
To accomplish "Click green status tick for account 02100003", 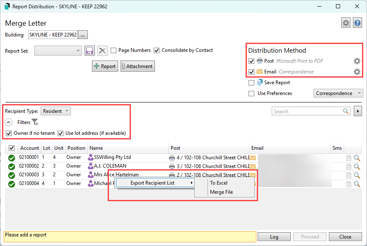I will click(x=12, y=175).
